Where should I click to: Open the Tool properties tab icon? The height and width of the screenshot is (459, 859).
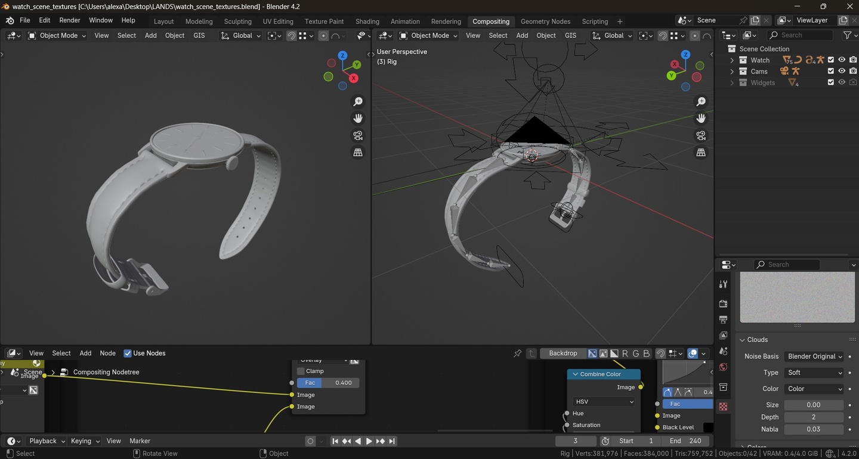723,284
